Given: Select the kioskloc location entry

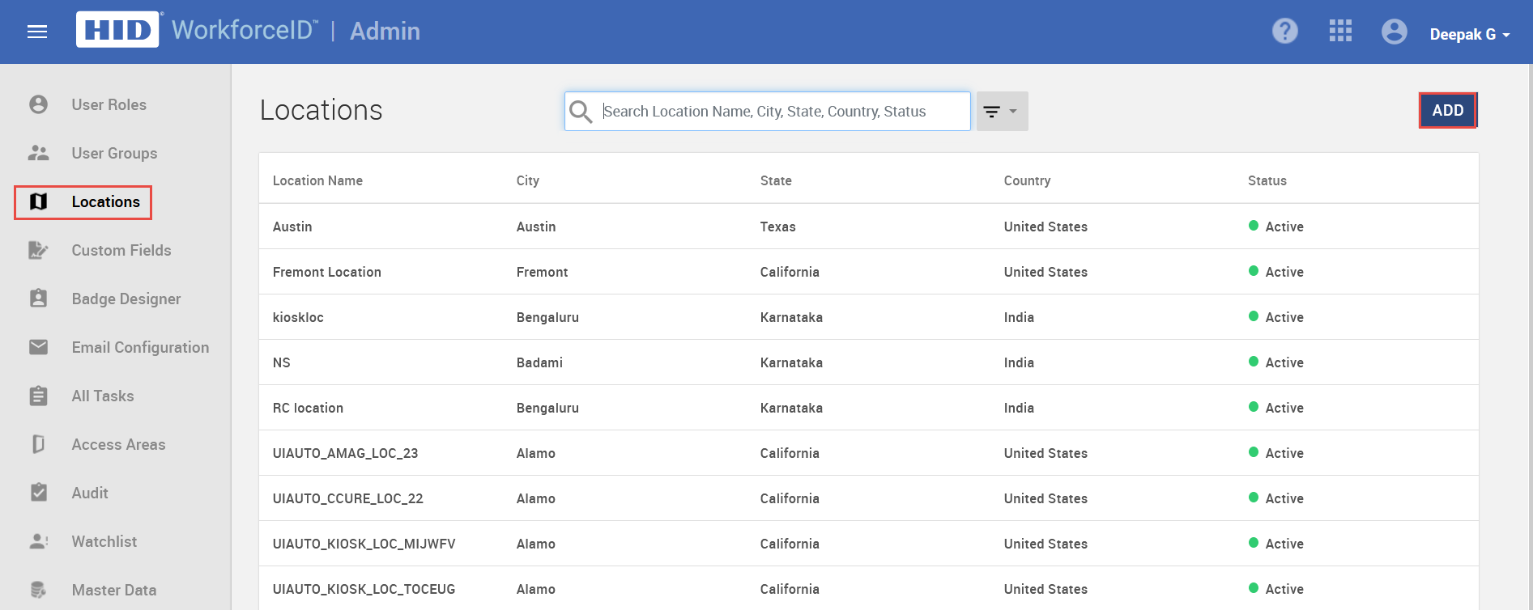Looking at the screenshot, I should coord(868,317).
